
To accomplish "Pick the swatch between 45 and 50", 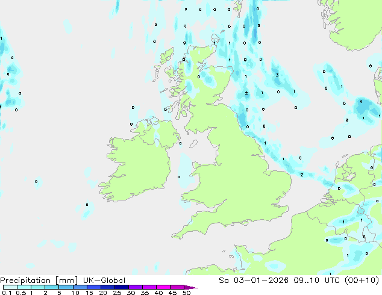I will [177, 287].
